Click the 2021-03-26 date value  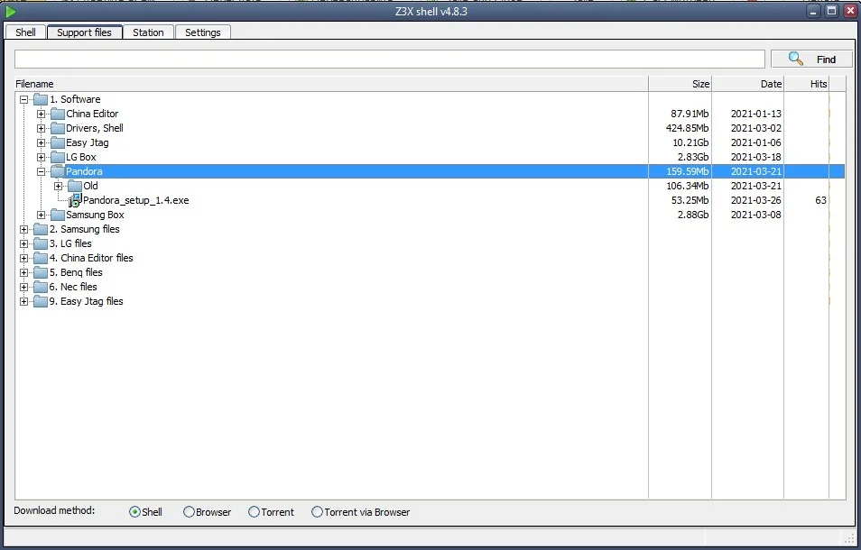(755, 201)
